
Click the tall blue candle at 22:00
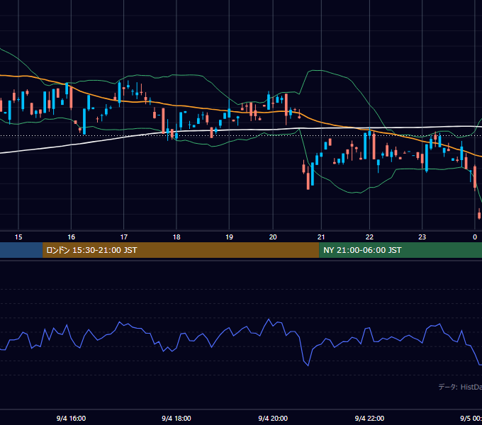[365, 146]
